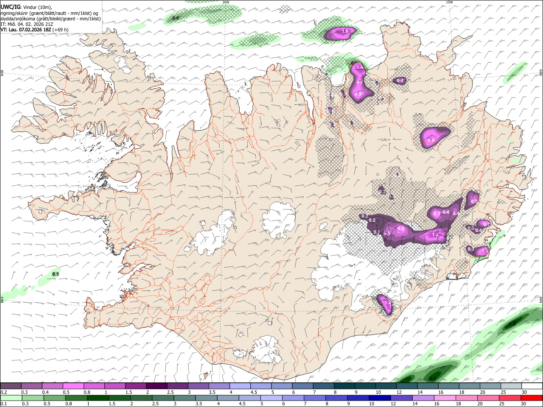The height and width of the screenshot is (407, 543).
Task: Click the white 30 swatch in the upper legend
Action: pyautogui.click(x=532, y=386)
